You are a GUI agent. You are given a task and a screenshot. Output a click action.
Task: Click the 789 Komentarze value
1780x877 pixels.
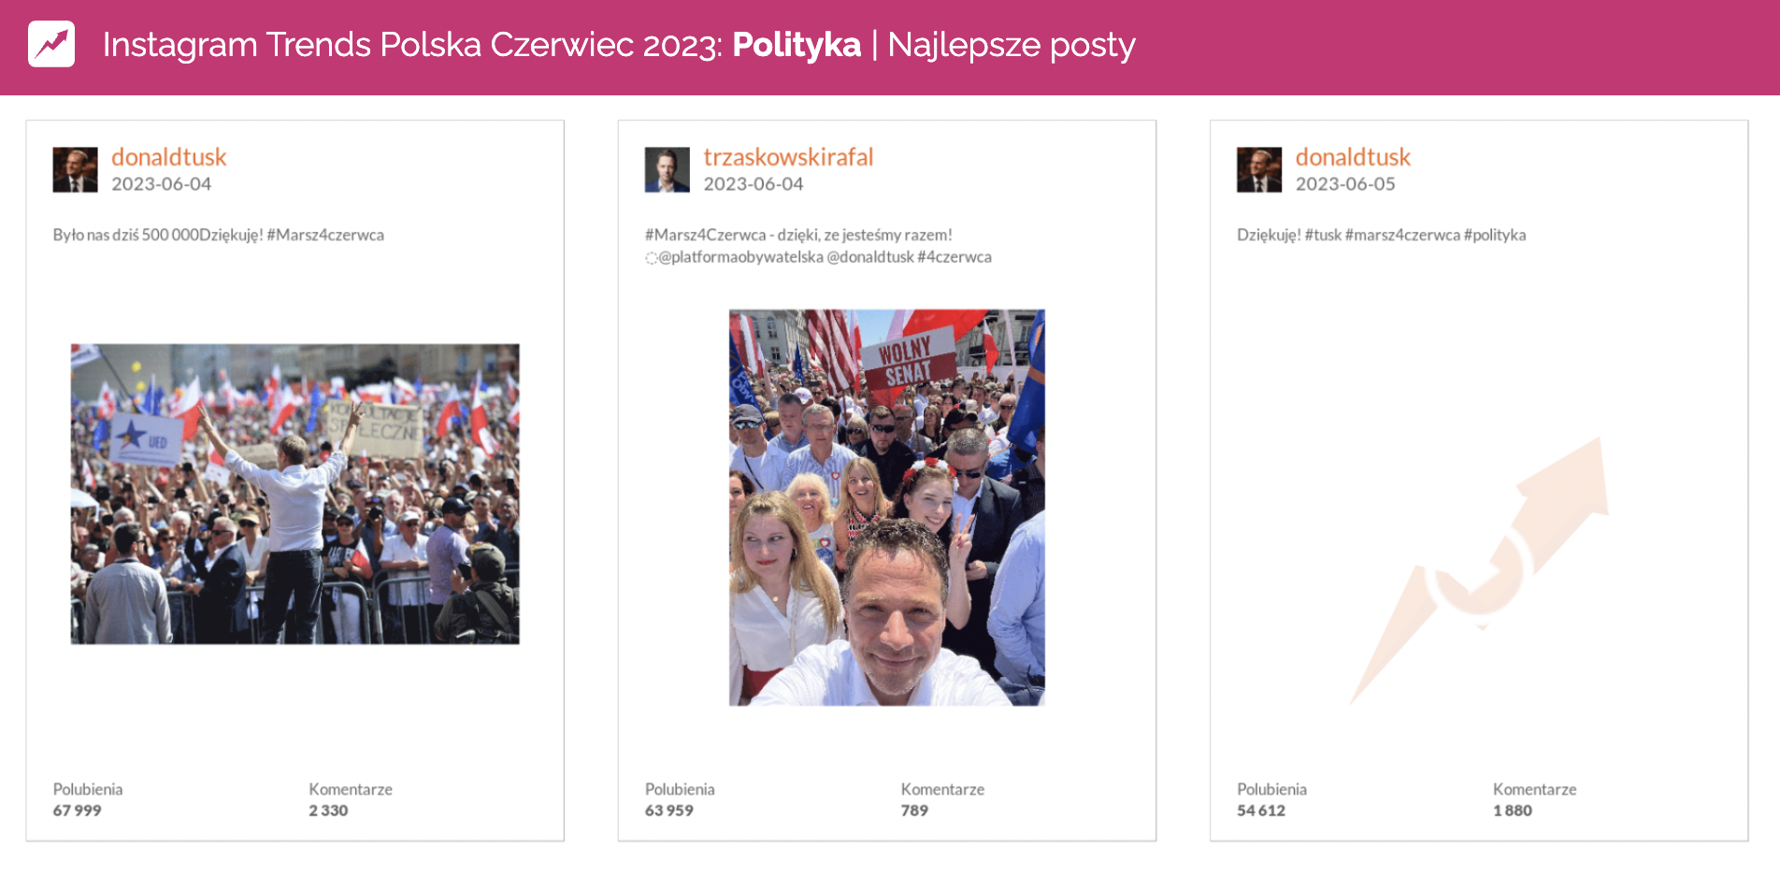(914, 811)
